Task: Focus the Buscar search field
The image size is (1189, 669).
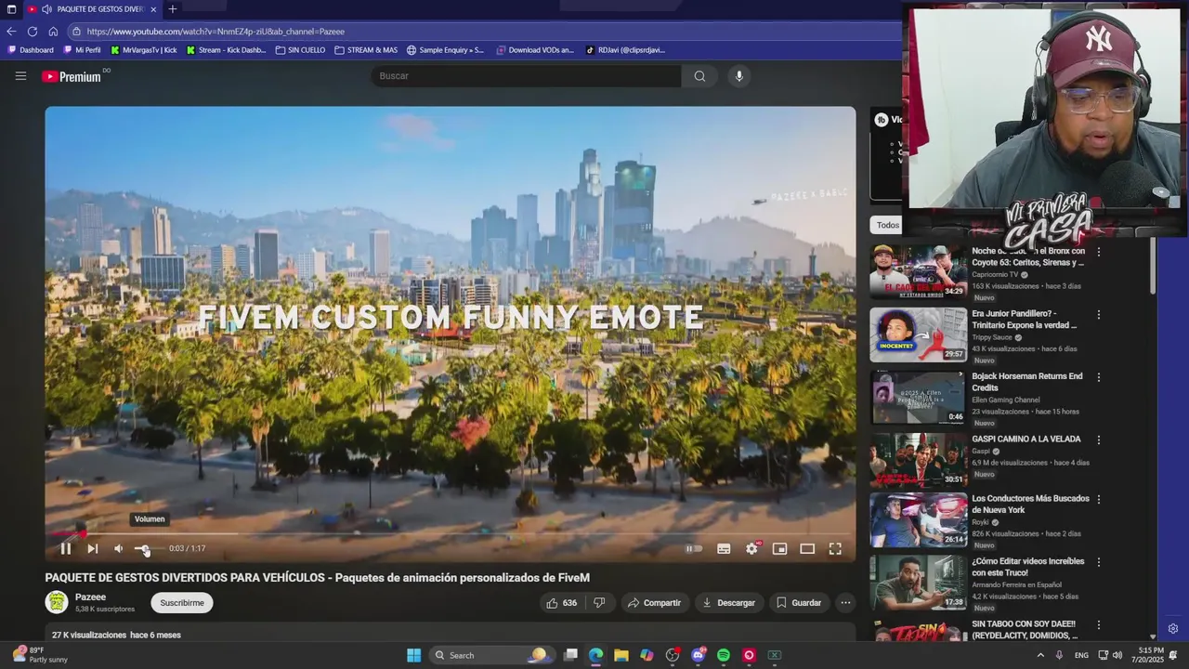Action: [x=526, y=76]
